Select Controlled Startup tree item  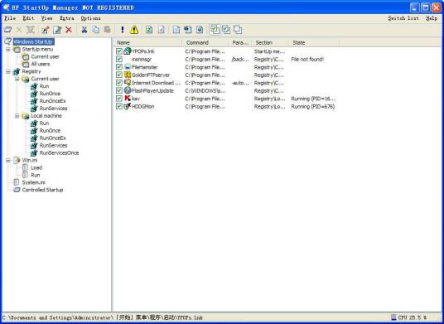[42, 190]
